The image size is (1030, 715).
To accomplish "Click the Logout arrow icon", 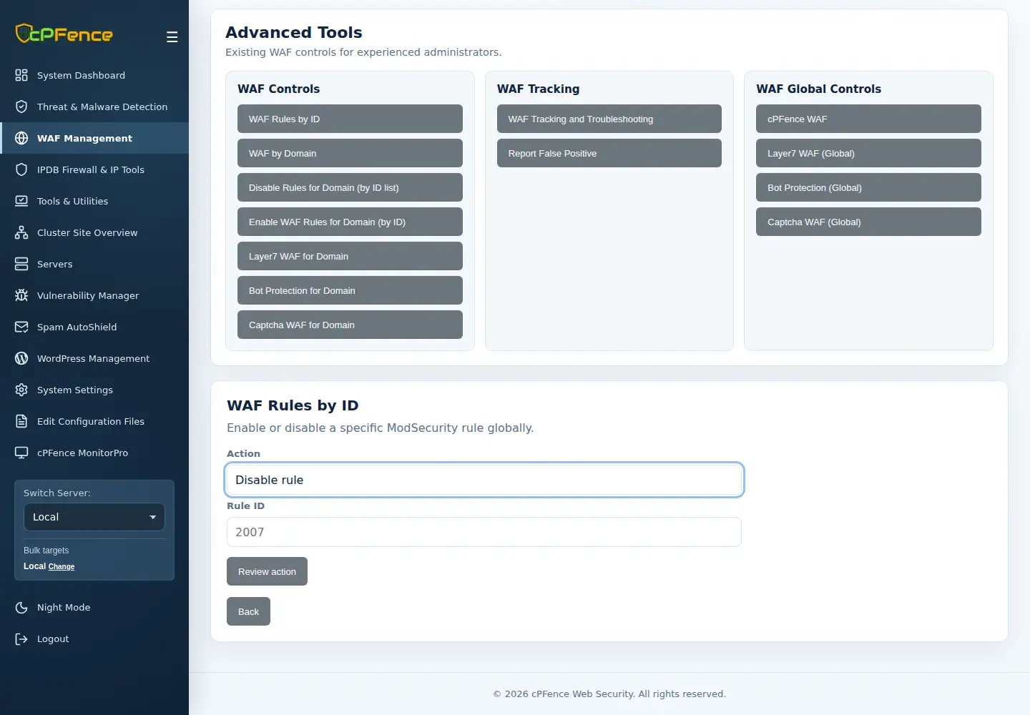I will (21, 638).
